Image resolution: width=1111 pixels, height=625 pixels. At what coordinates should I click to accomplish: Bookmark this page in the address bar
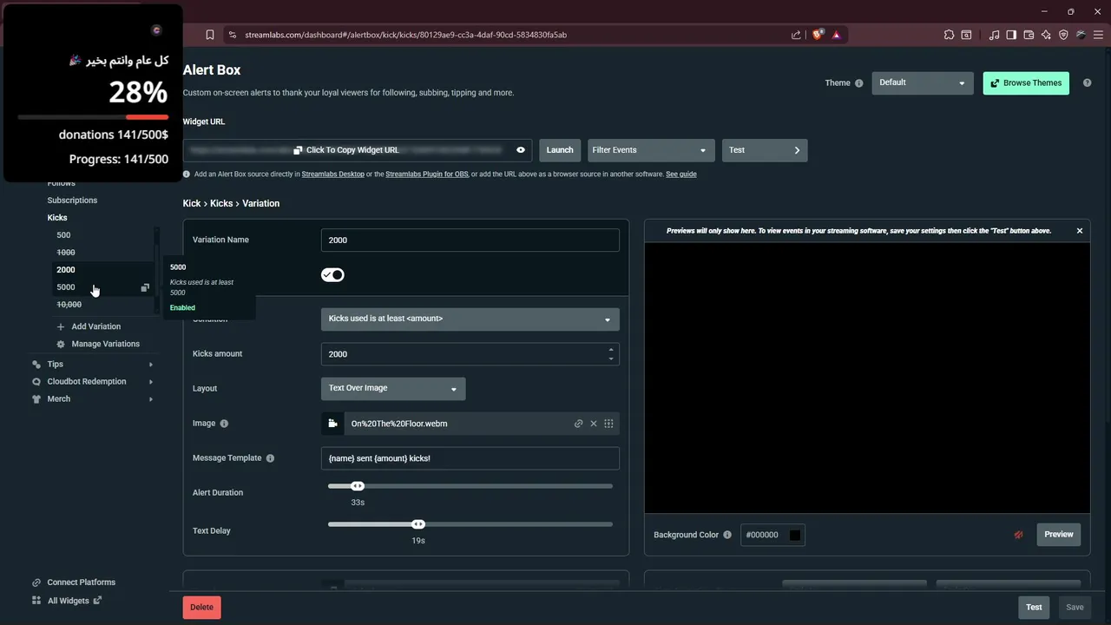click(210, 35)
